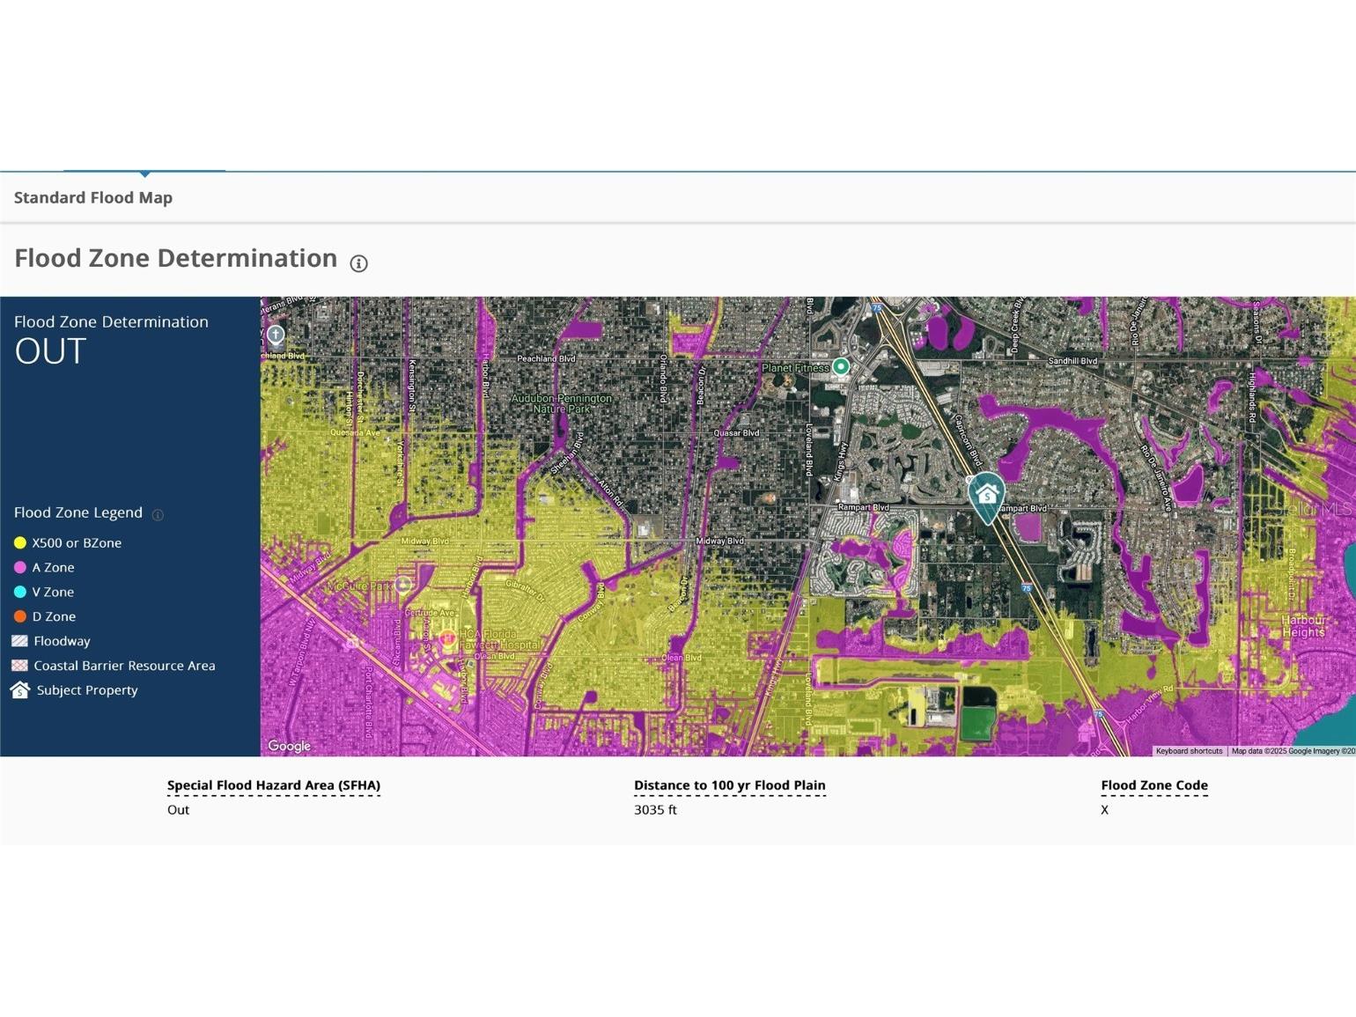The height and width of the screenshot is (1017, 1356).
Task: Click the subject property house pin on map
Action: [986, 496]
